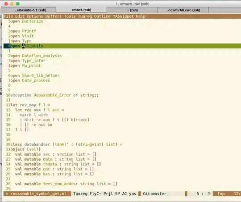Image resolution: width=241 pixels, height=202 pixels.
Task: Click the green zoom window button
Action: [x=18, y=4]
